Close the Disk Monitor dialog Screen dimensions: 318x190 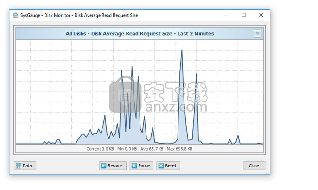(x=254, y=165)
